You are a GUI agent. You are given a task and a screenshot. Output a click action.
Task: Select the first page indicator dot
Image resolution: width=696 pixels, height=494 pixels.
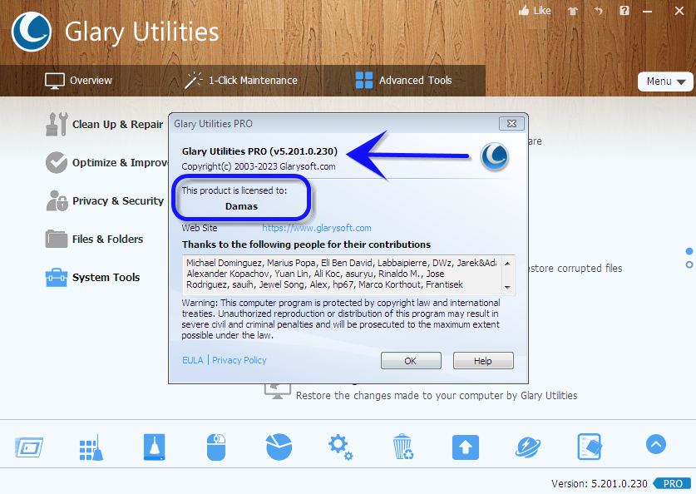point(689,251)
